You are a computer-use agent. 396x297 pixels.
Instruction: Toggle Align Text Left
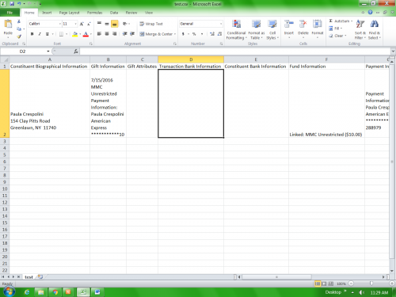[x=99, y=34]
